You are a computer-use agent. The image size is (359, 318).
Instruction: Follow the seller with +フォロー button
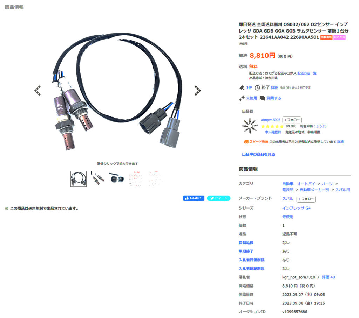(292, 120)
